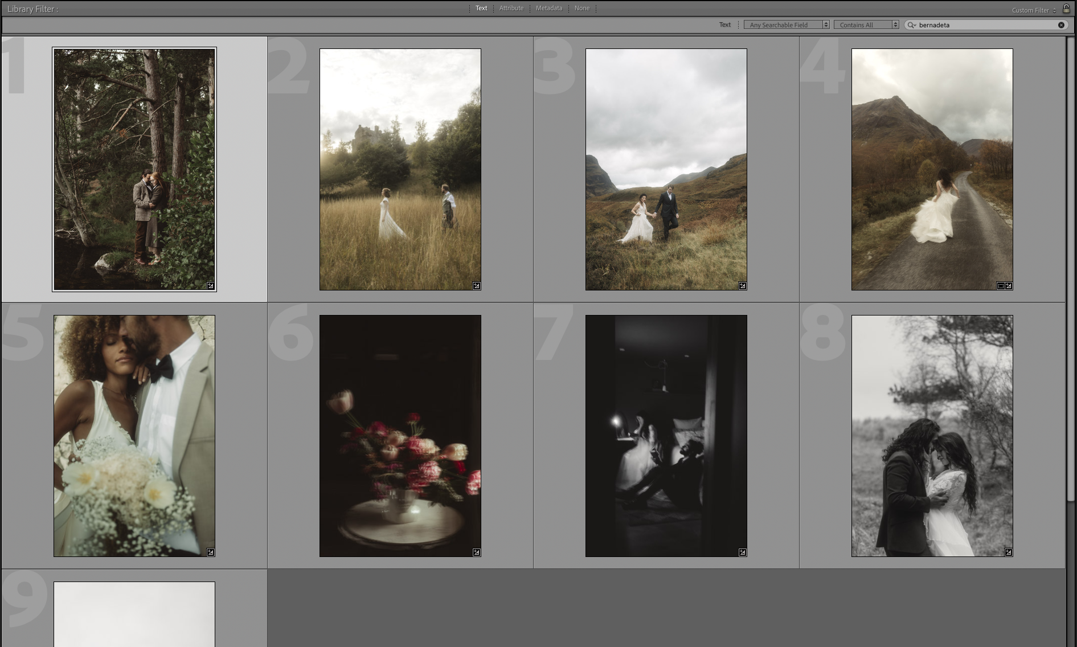Screen dimensions: 1077x647
Task: Switch Library Filter to Attribute mode
Action: point(511,8)
